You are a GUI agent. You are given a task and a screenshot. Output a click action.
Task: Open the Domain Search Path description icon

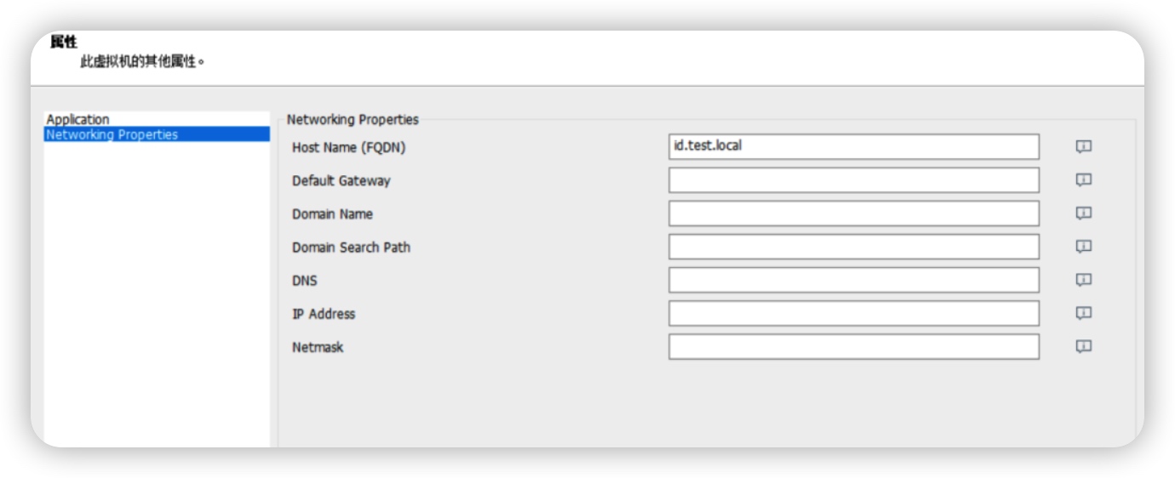[1083, 247]
